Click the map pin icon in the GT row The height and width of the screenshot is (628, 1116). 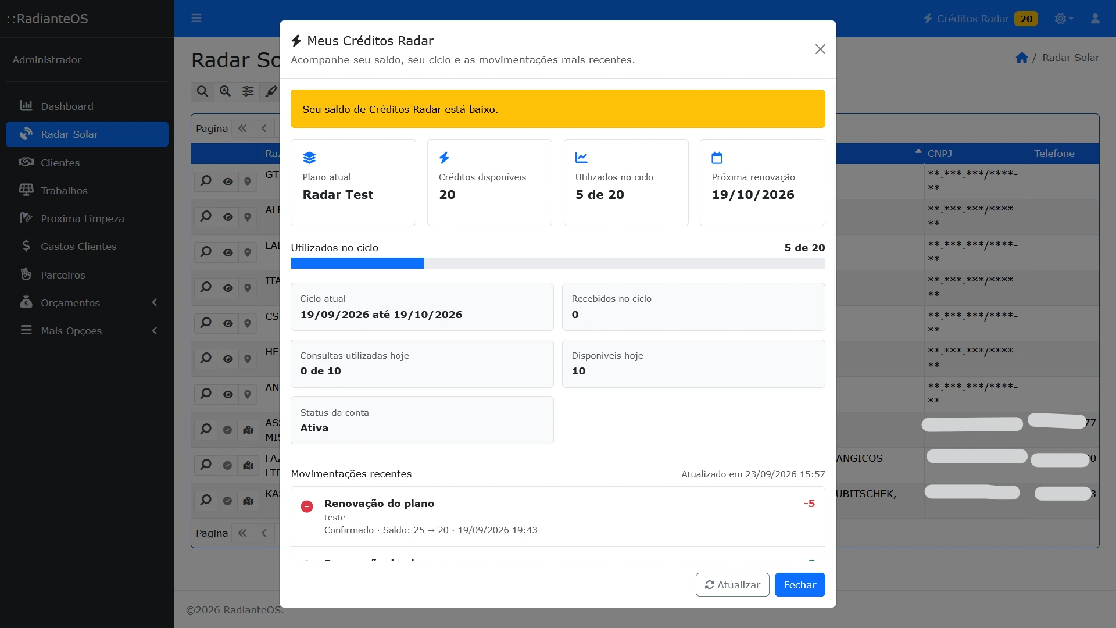click(x=248, y=181)
